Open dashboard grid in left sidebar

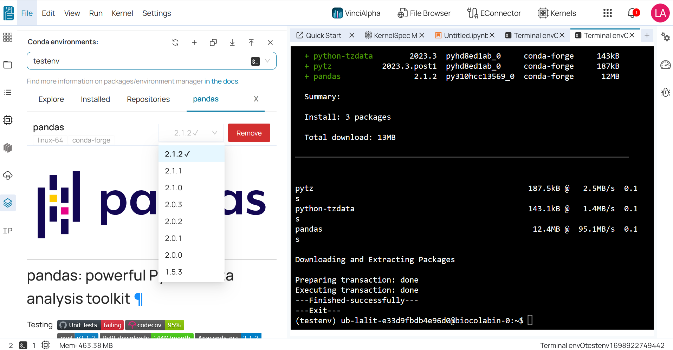(x=8, y=37)
